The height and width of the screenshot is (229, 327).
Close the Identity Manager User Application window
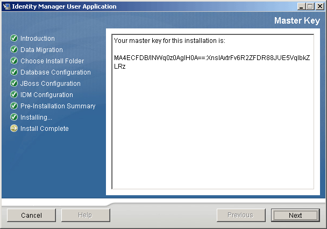pos(319,6)
